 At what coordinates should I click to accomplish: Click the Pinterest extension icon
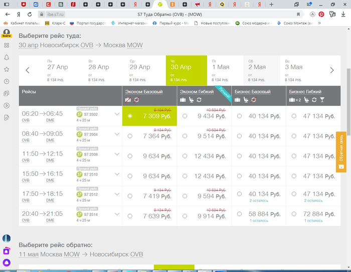(321, 14)
